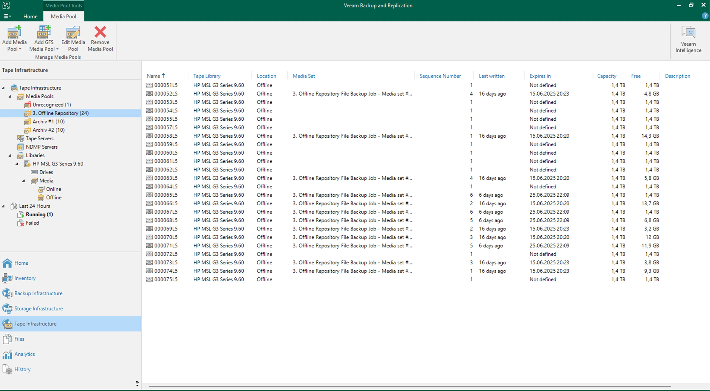Sort by the Tape Library column

pyautogui.click(x=207, y=76)
